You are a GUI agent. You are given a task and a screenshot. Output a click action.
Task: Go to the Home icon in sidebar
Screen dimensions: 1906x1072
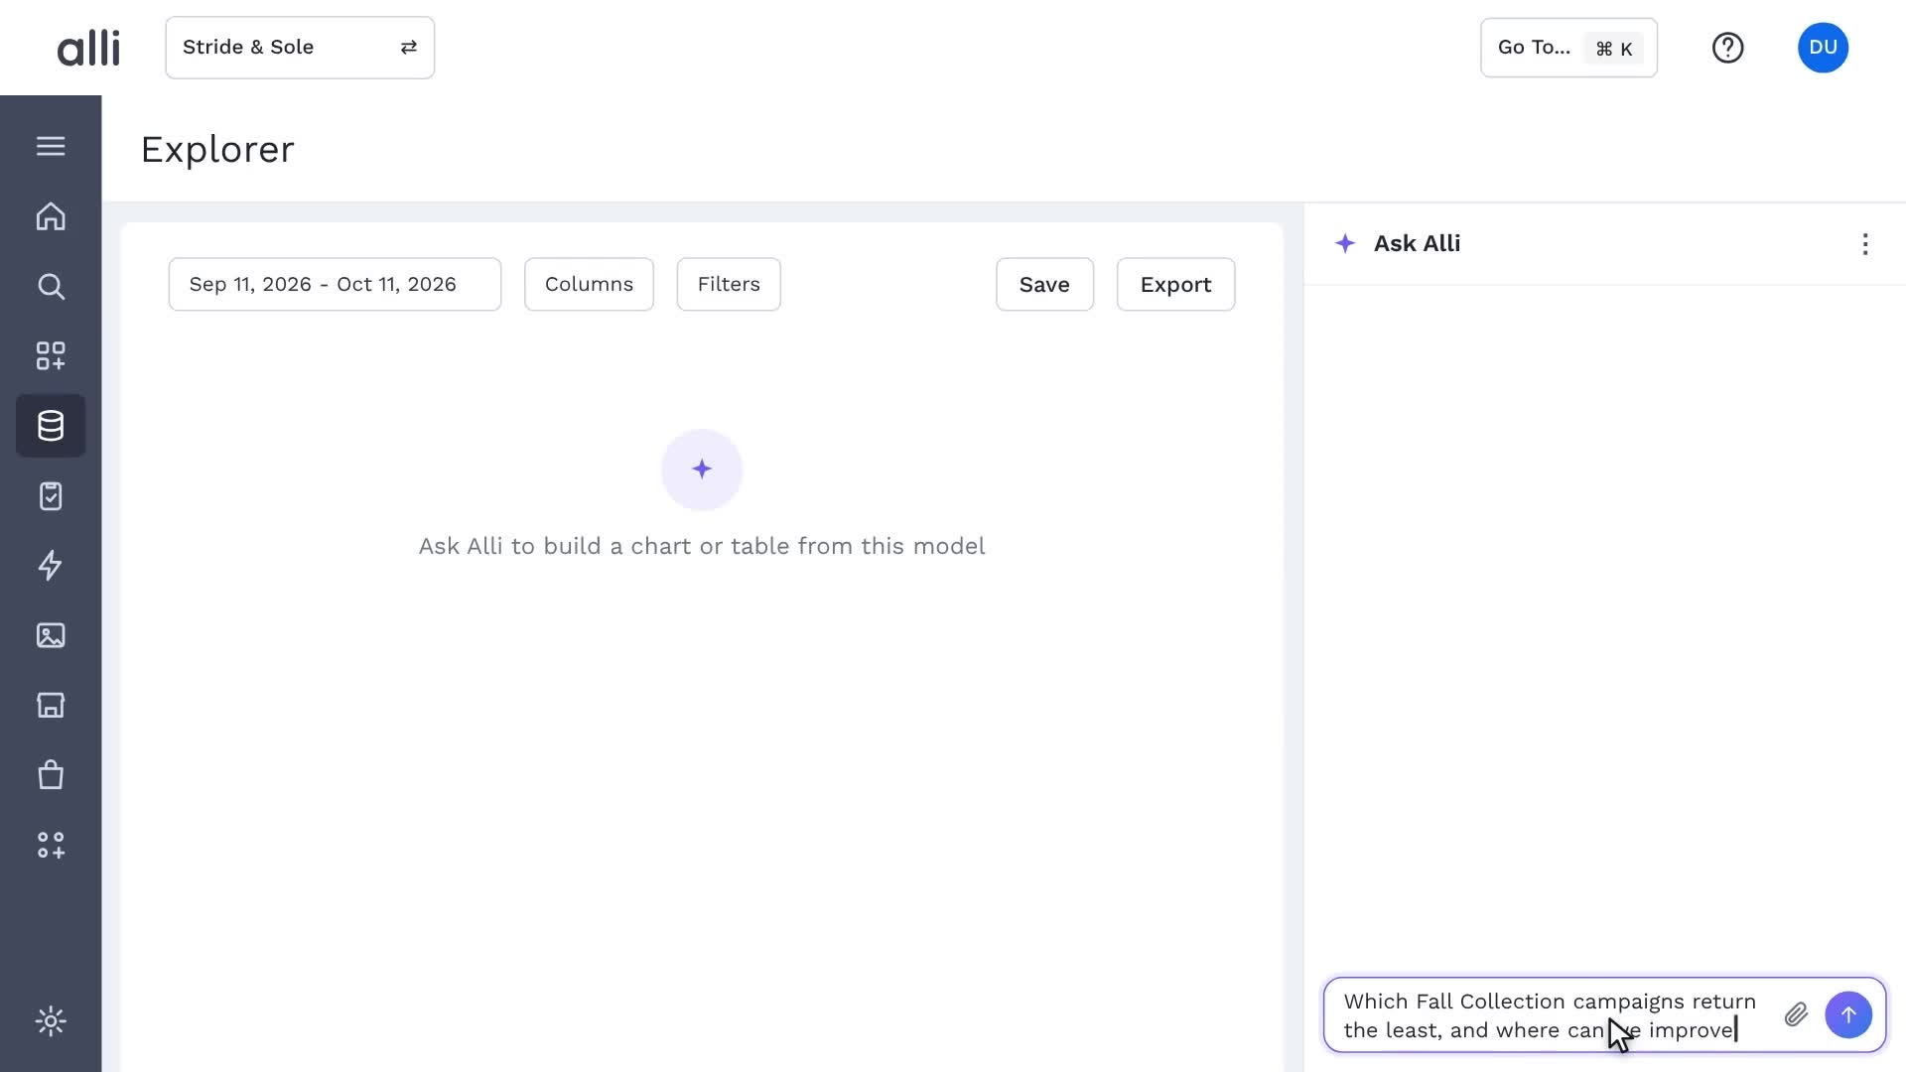pos(51,216)
